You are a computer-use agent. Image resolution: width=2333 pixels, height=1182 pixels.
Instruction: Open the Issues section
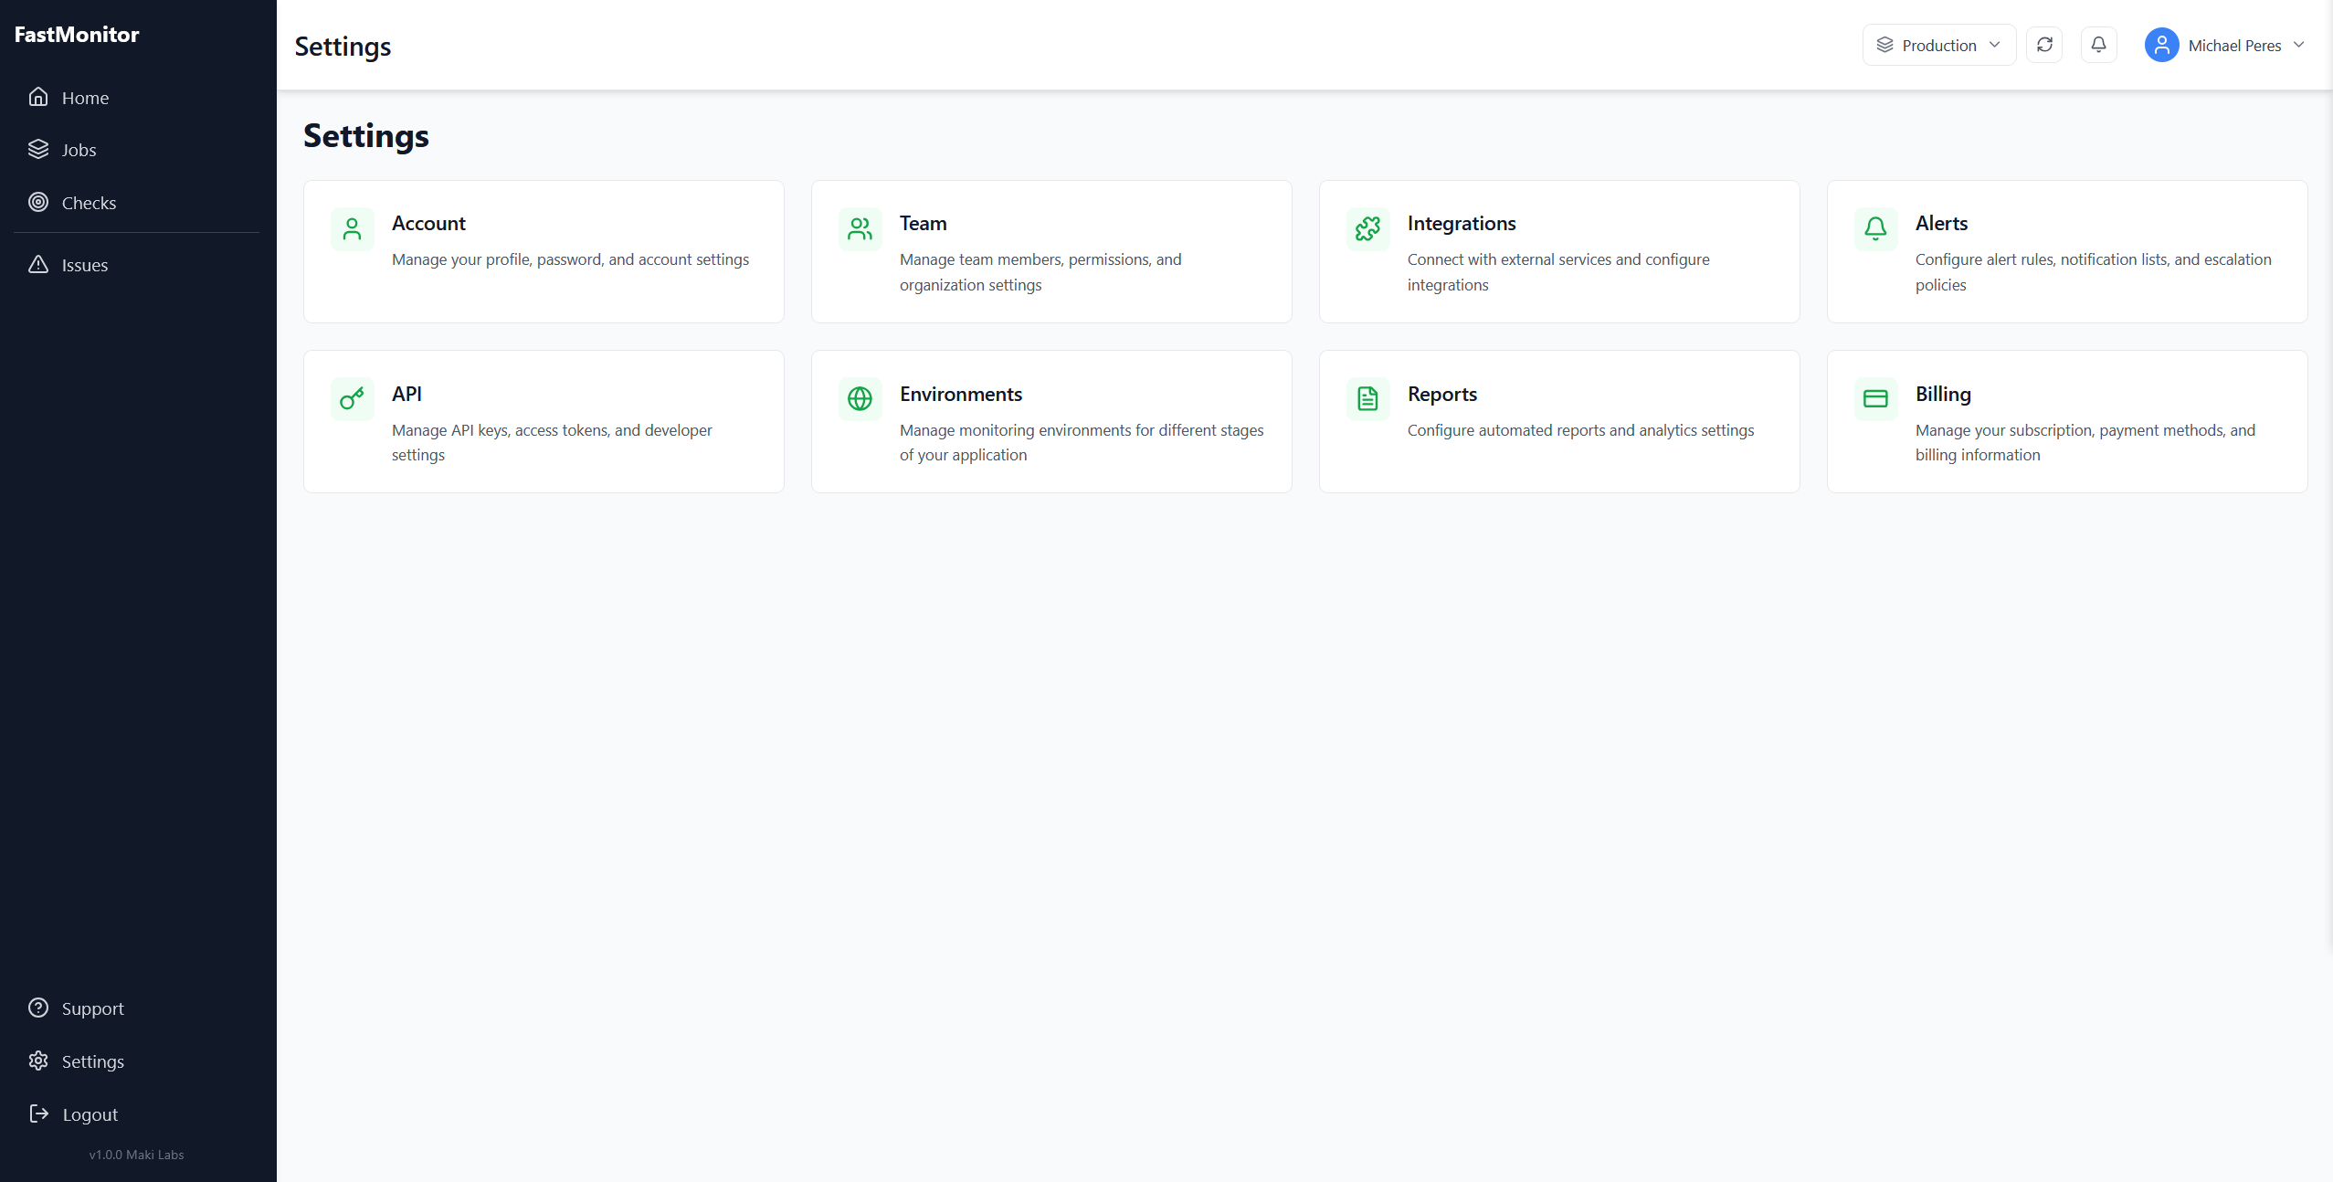point(83,265)
